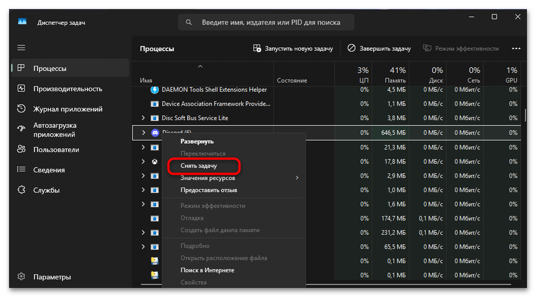Expand the process row with 21,3 МБ memory

point(143,147)
